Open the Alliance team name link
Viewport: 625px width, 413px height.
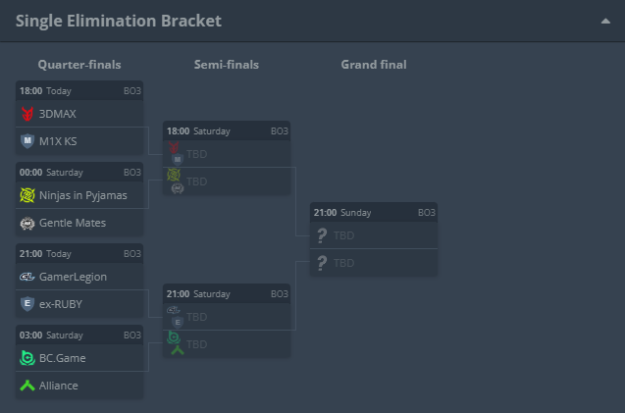(59, 386)
